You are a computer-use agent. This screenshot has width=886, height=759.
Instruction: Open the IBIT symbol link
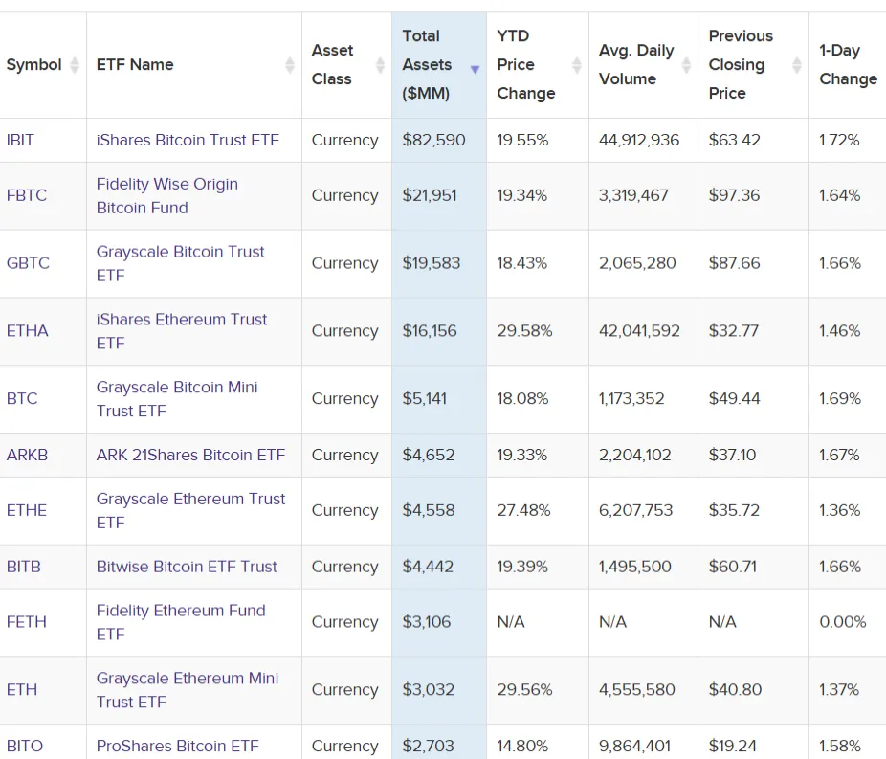click(x=20, y=140)
